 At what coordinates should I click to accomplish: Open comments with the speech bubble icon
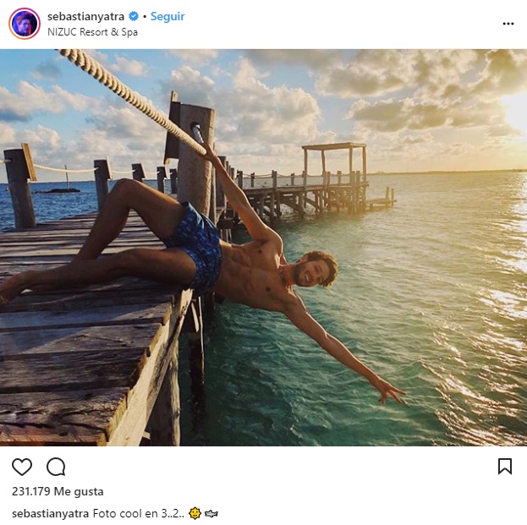56,467
